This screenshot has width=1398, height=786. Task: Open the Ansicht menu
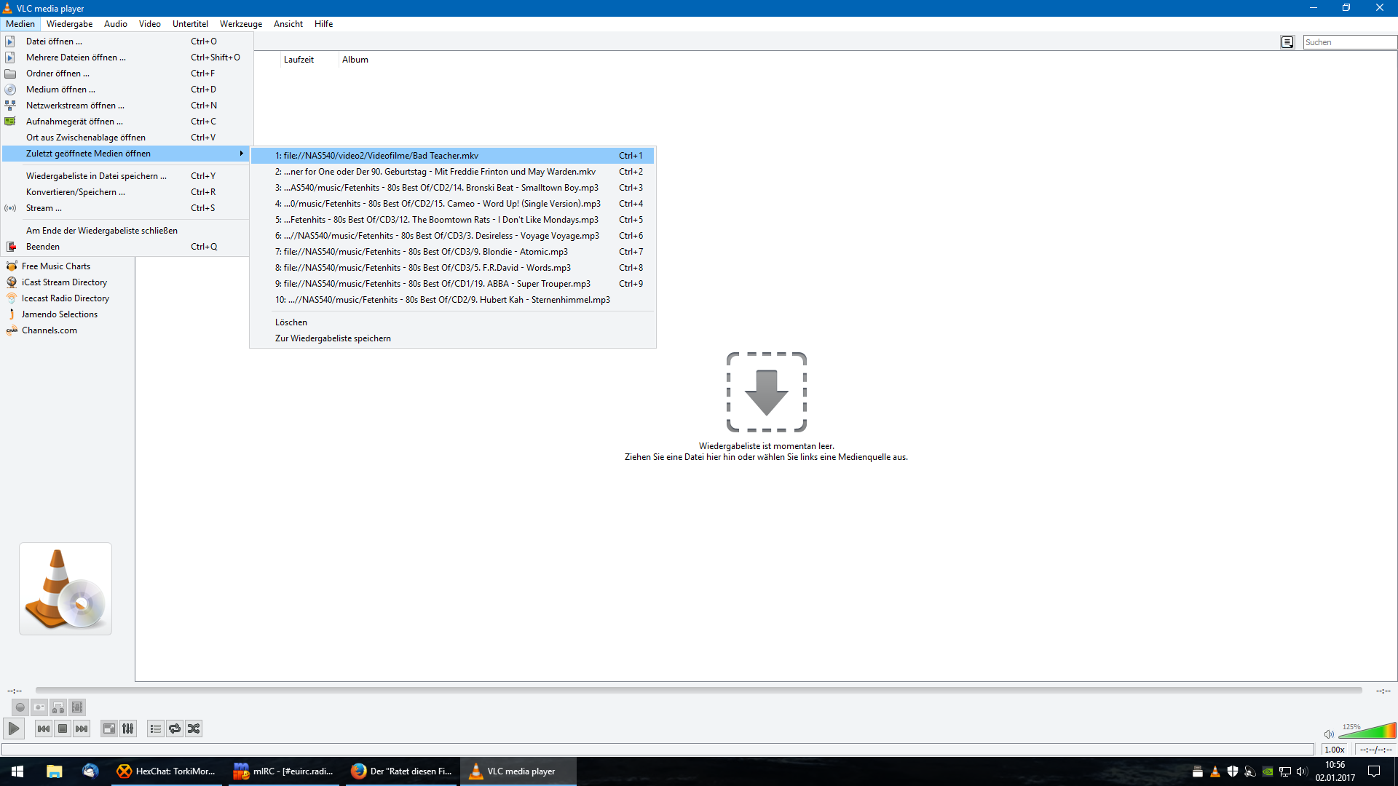click(x=288, y=24)
